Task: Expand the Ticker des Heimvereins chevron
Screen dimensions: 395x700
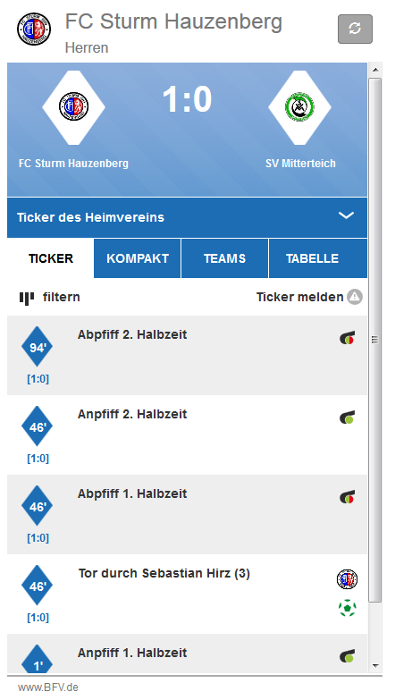Action: pos(346,215)
